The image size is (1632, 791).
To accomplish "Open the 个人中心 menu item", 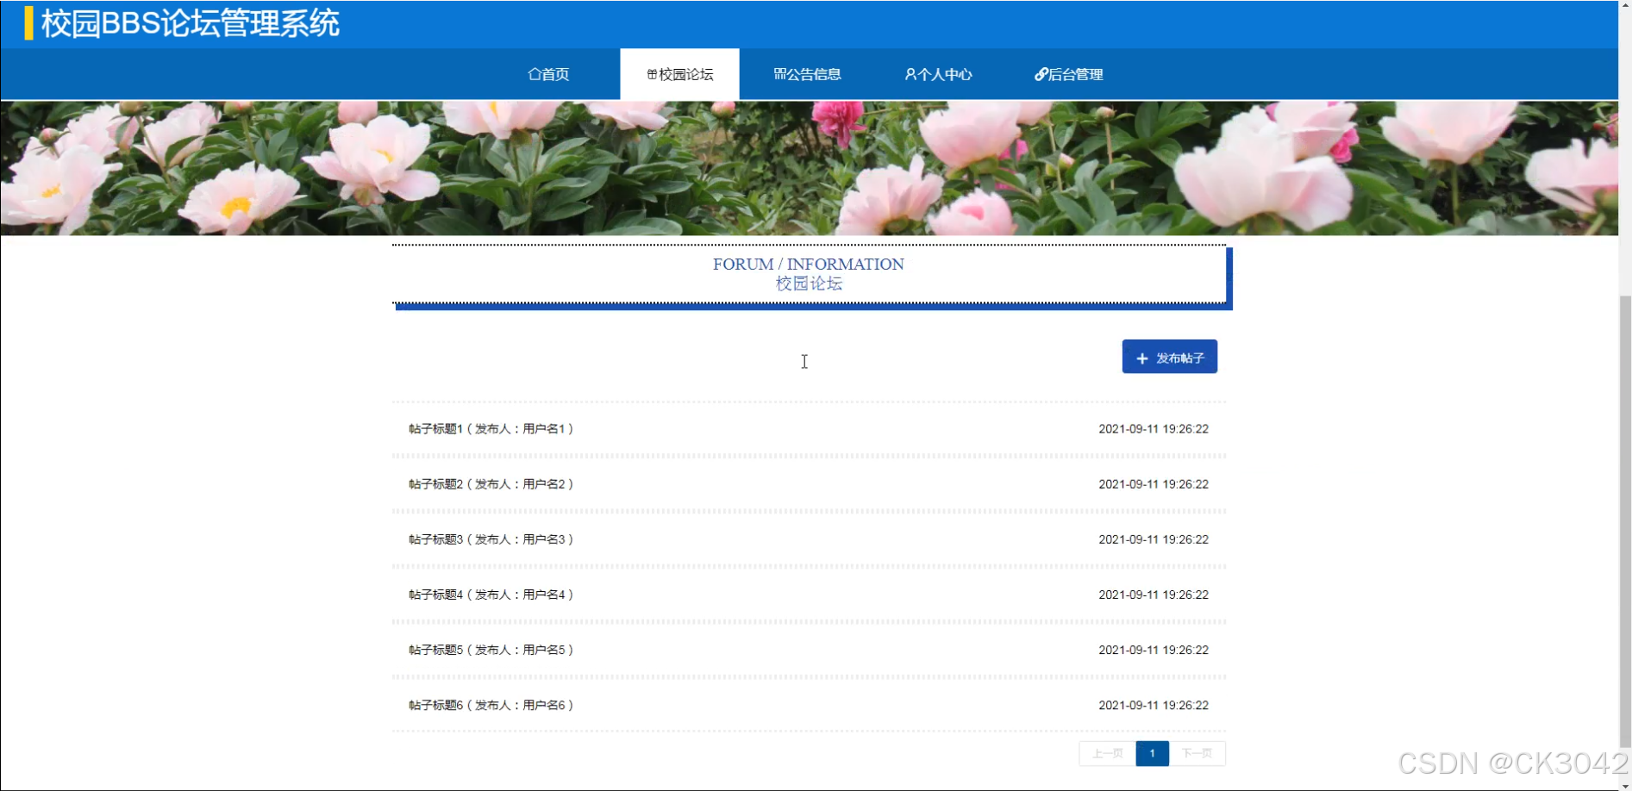I will coord(940,74).
